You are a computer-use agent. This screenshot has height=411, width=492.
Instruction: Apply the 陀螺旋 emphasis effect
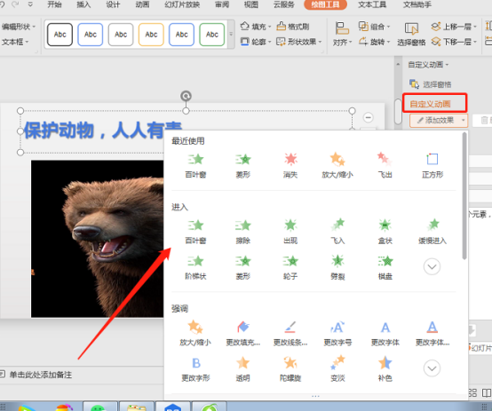[x=290, y=369]
